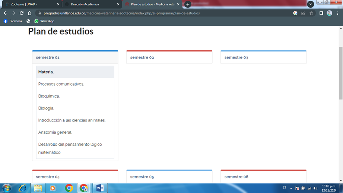Open Microsoft Word from the taskbar
Viewport: 343px width, 193px height.
[x=100, y=188]
